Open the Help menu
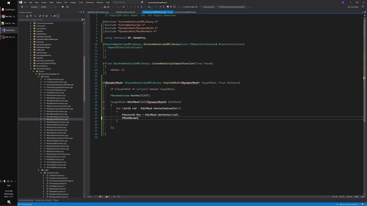This screenshot has height=206, width=367. click(108, 2)
